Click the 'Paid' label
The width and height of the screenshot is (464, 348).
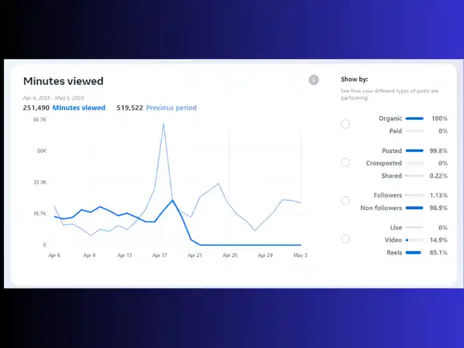tap(396, 131)
